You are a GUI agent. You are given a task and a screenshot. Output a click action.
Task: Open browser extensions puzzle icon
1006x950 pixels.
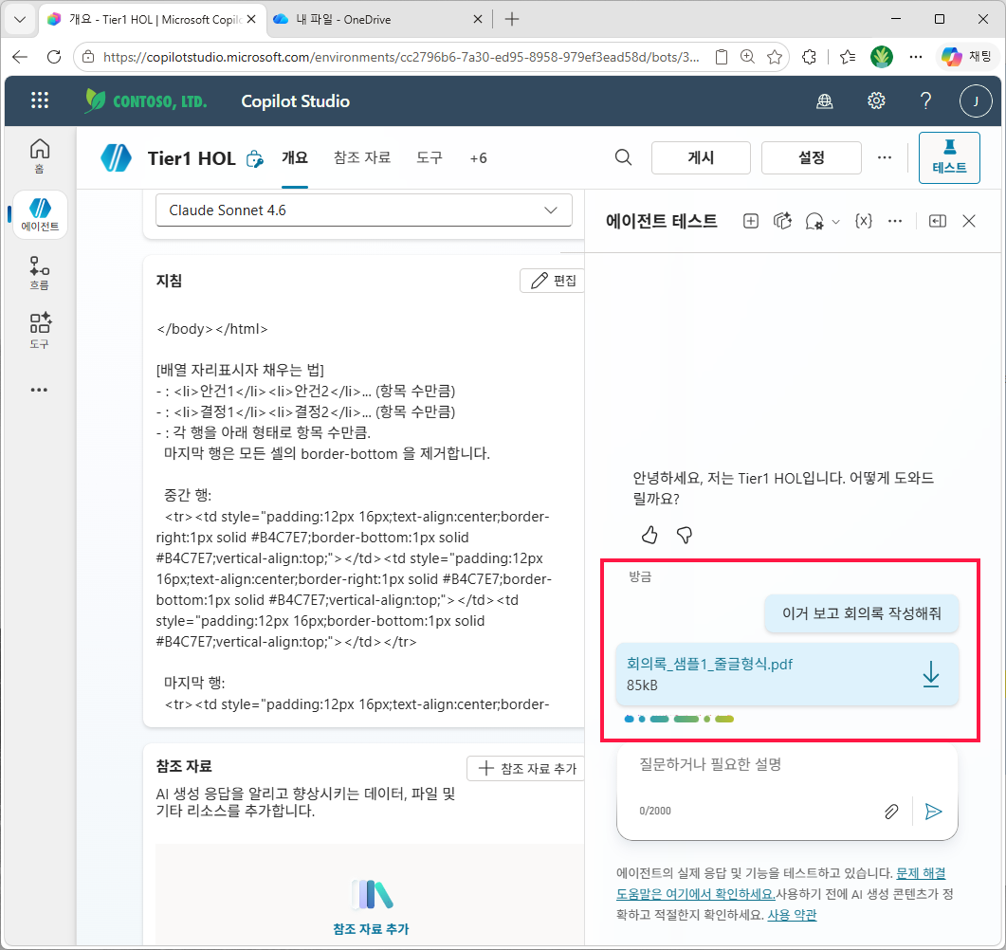809,57
